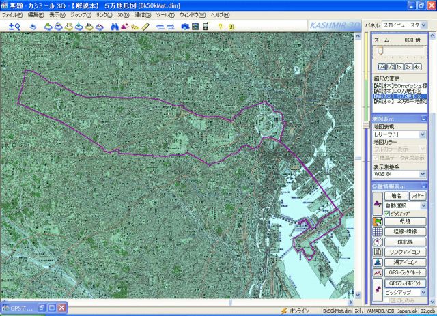Click the left arrow back navigation icon
This screenshot has height=316, width=437.
point(160,27)
